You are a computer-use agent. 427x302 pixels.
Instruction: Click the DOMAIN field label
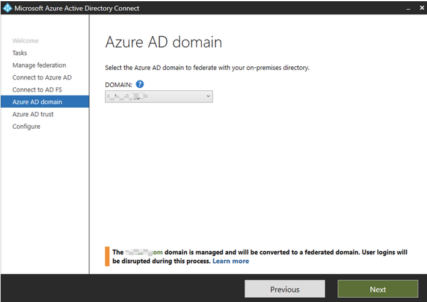click(119, 84)
